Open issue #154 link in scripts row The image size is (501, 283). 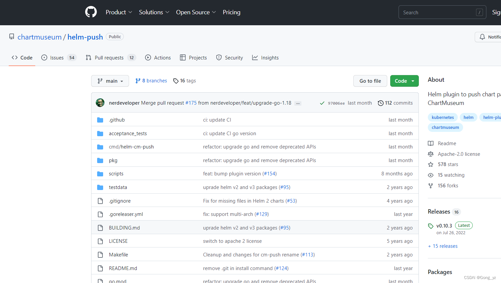click(x=269, y=174)
